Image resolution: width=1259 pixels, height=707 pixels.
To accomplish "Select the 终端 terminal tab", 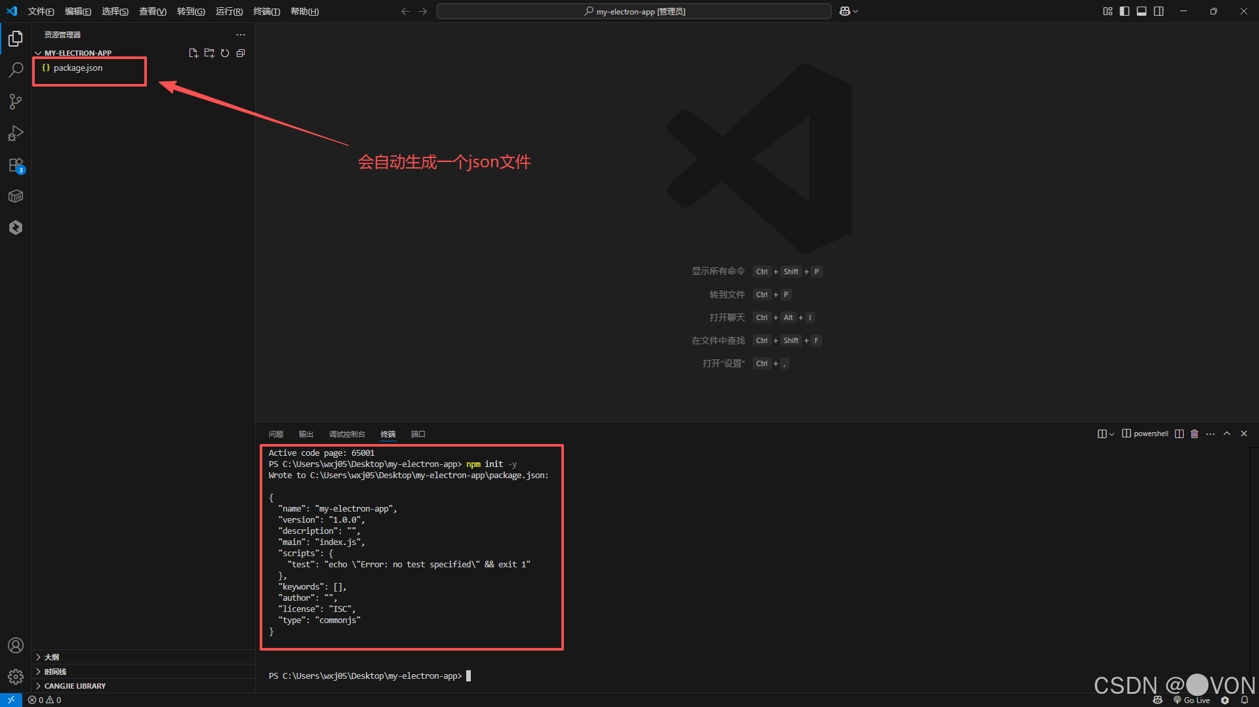I will pos(388,434).
